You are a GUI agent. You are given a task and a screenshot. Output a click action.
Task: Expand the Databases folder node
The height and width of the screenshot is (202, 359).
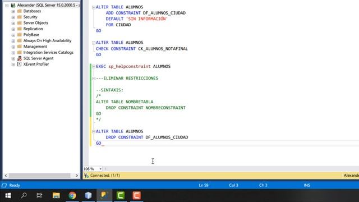(x=13, y=11)
